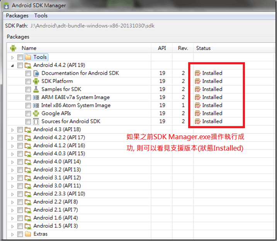Viewport: 277px width, 241px height.
Task: Expand the Android 2.2 (API 8) node
Action: (x=12, y=202)
